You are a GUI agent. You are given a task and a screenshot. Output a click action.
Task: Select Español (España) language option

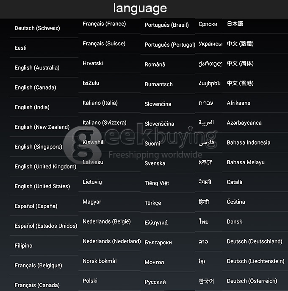coord(36,206)
